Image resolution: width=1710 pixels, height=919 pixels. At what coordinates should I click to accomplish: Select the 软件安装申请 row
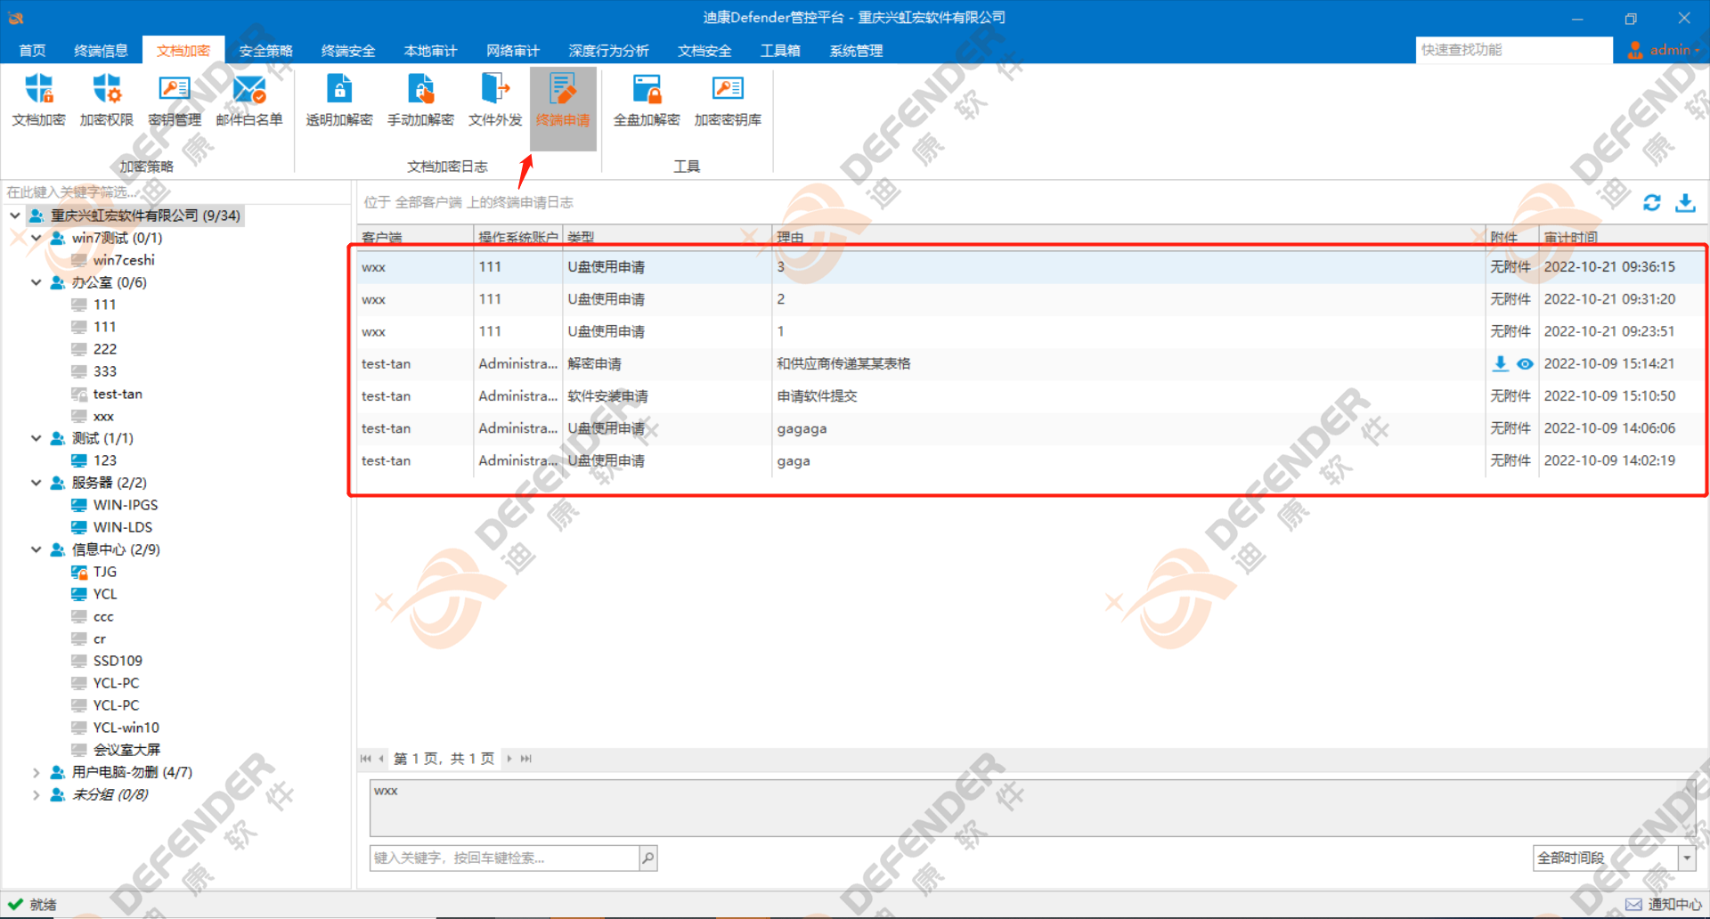pyautogui.click(x=1031, y=396)
